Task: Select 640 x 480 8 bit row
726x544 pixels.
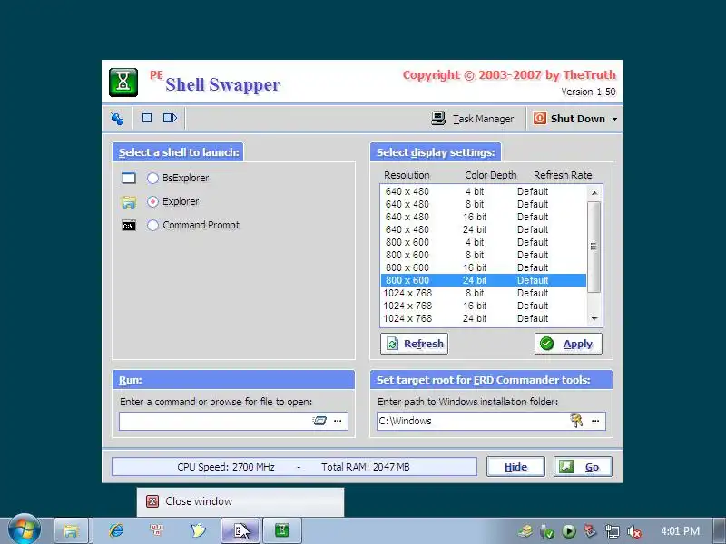Action: tap(484, 204)
